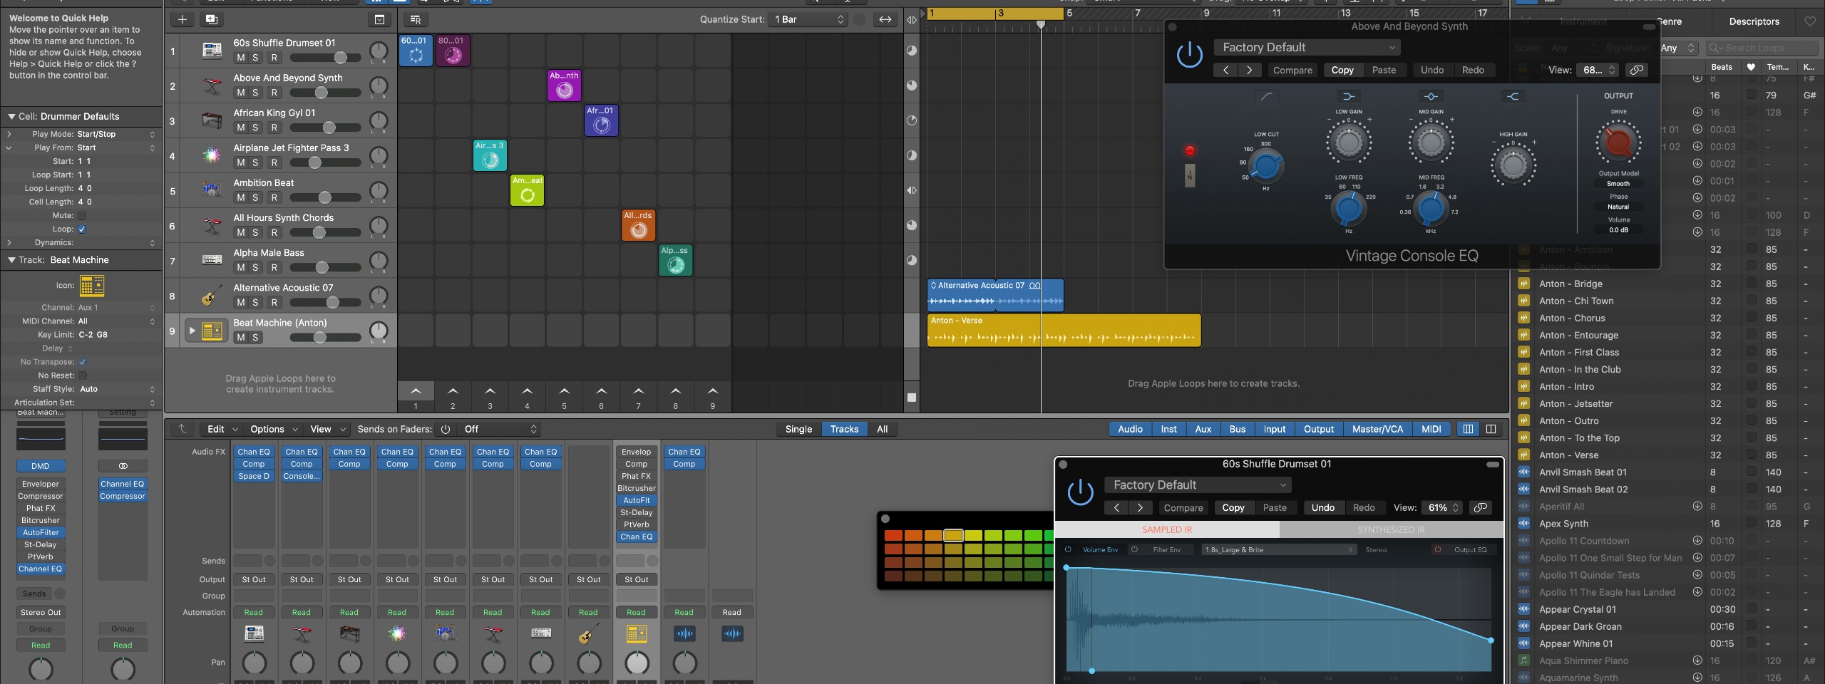Click Copy in the Vintage Console EQ header
Image resolution: width=1825 pixels, height=684 pixels.
point(1342,70)
